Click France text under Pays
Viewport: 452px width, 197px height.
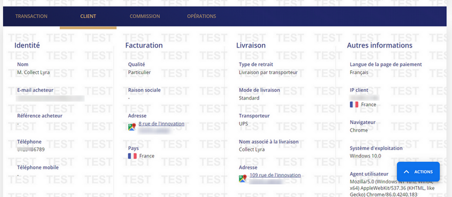[x=147, y=156]
